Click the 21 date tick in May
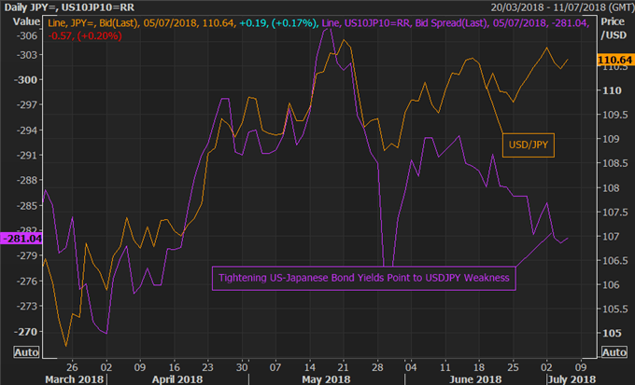 click(343, 367)
